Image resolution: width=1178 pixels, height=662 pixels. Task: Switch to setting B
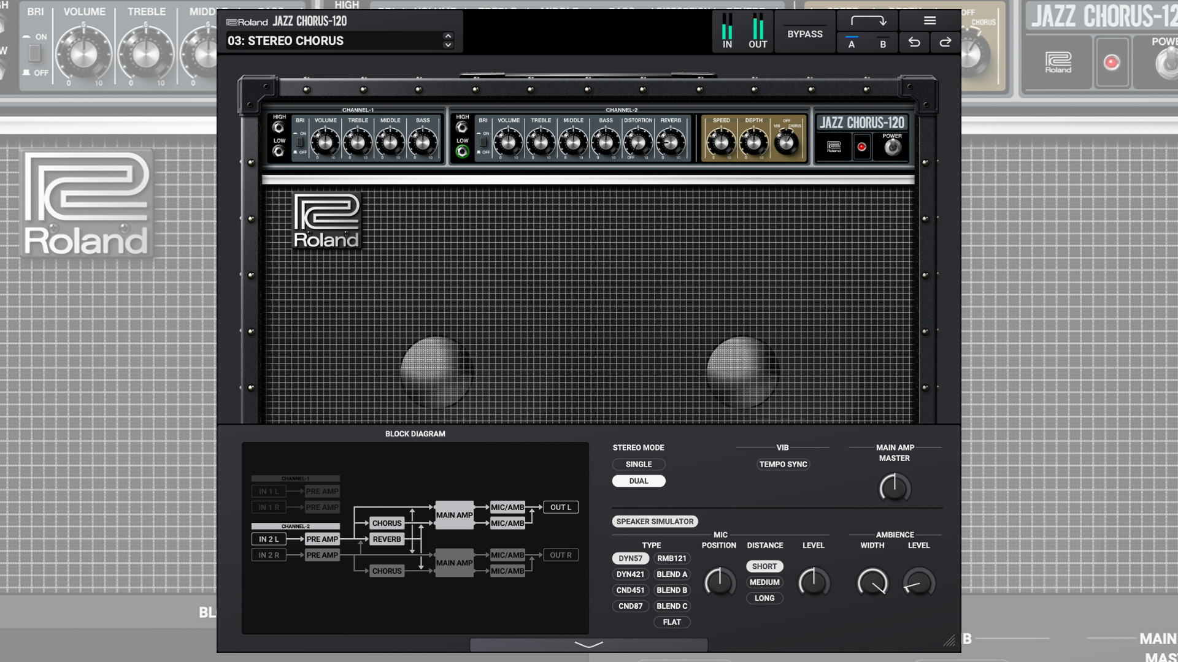[x=882, y=44]
